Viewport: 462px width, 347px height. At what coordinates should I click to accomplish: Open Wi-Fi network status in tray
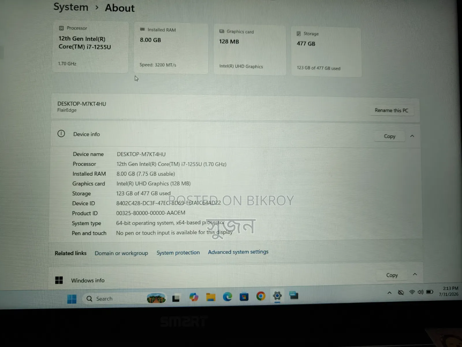coord(412,292)
